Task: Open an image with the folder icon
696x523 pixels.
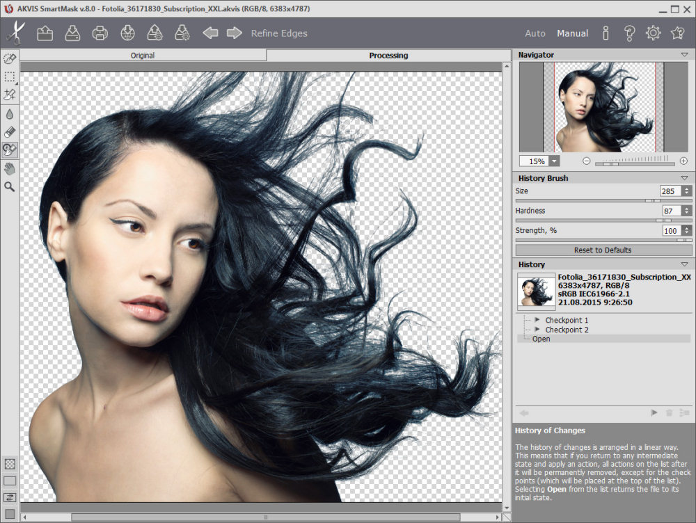Action: (x=45, y=33)
